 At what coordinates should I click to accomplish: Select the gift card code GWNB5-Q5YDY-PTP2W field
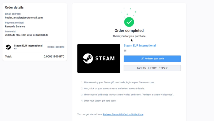152,68
